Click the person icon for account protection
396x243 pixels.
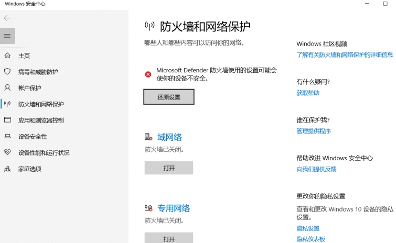(7, 88)
